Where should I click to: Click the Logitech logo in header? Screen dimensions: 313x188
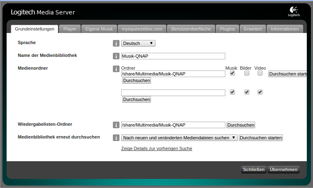pos(294,12)
